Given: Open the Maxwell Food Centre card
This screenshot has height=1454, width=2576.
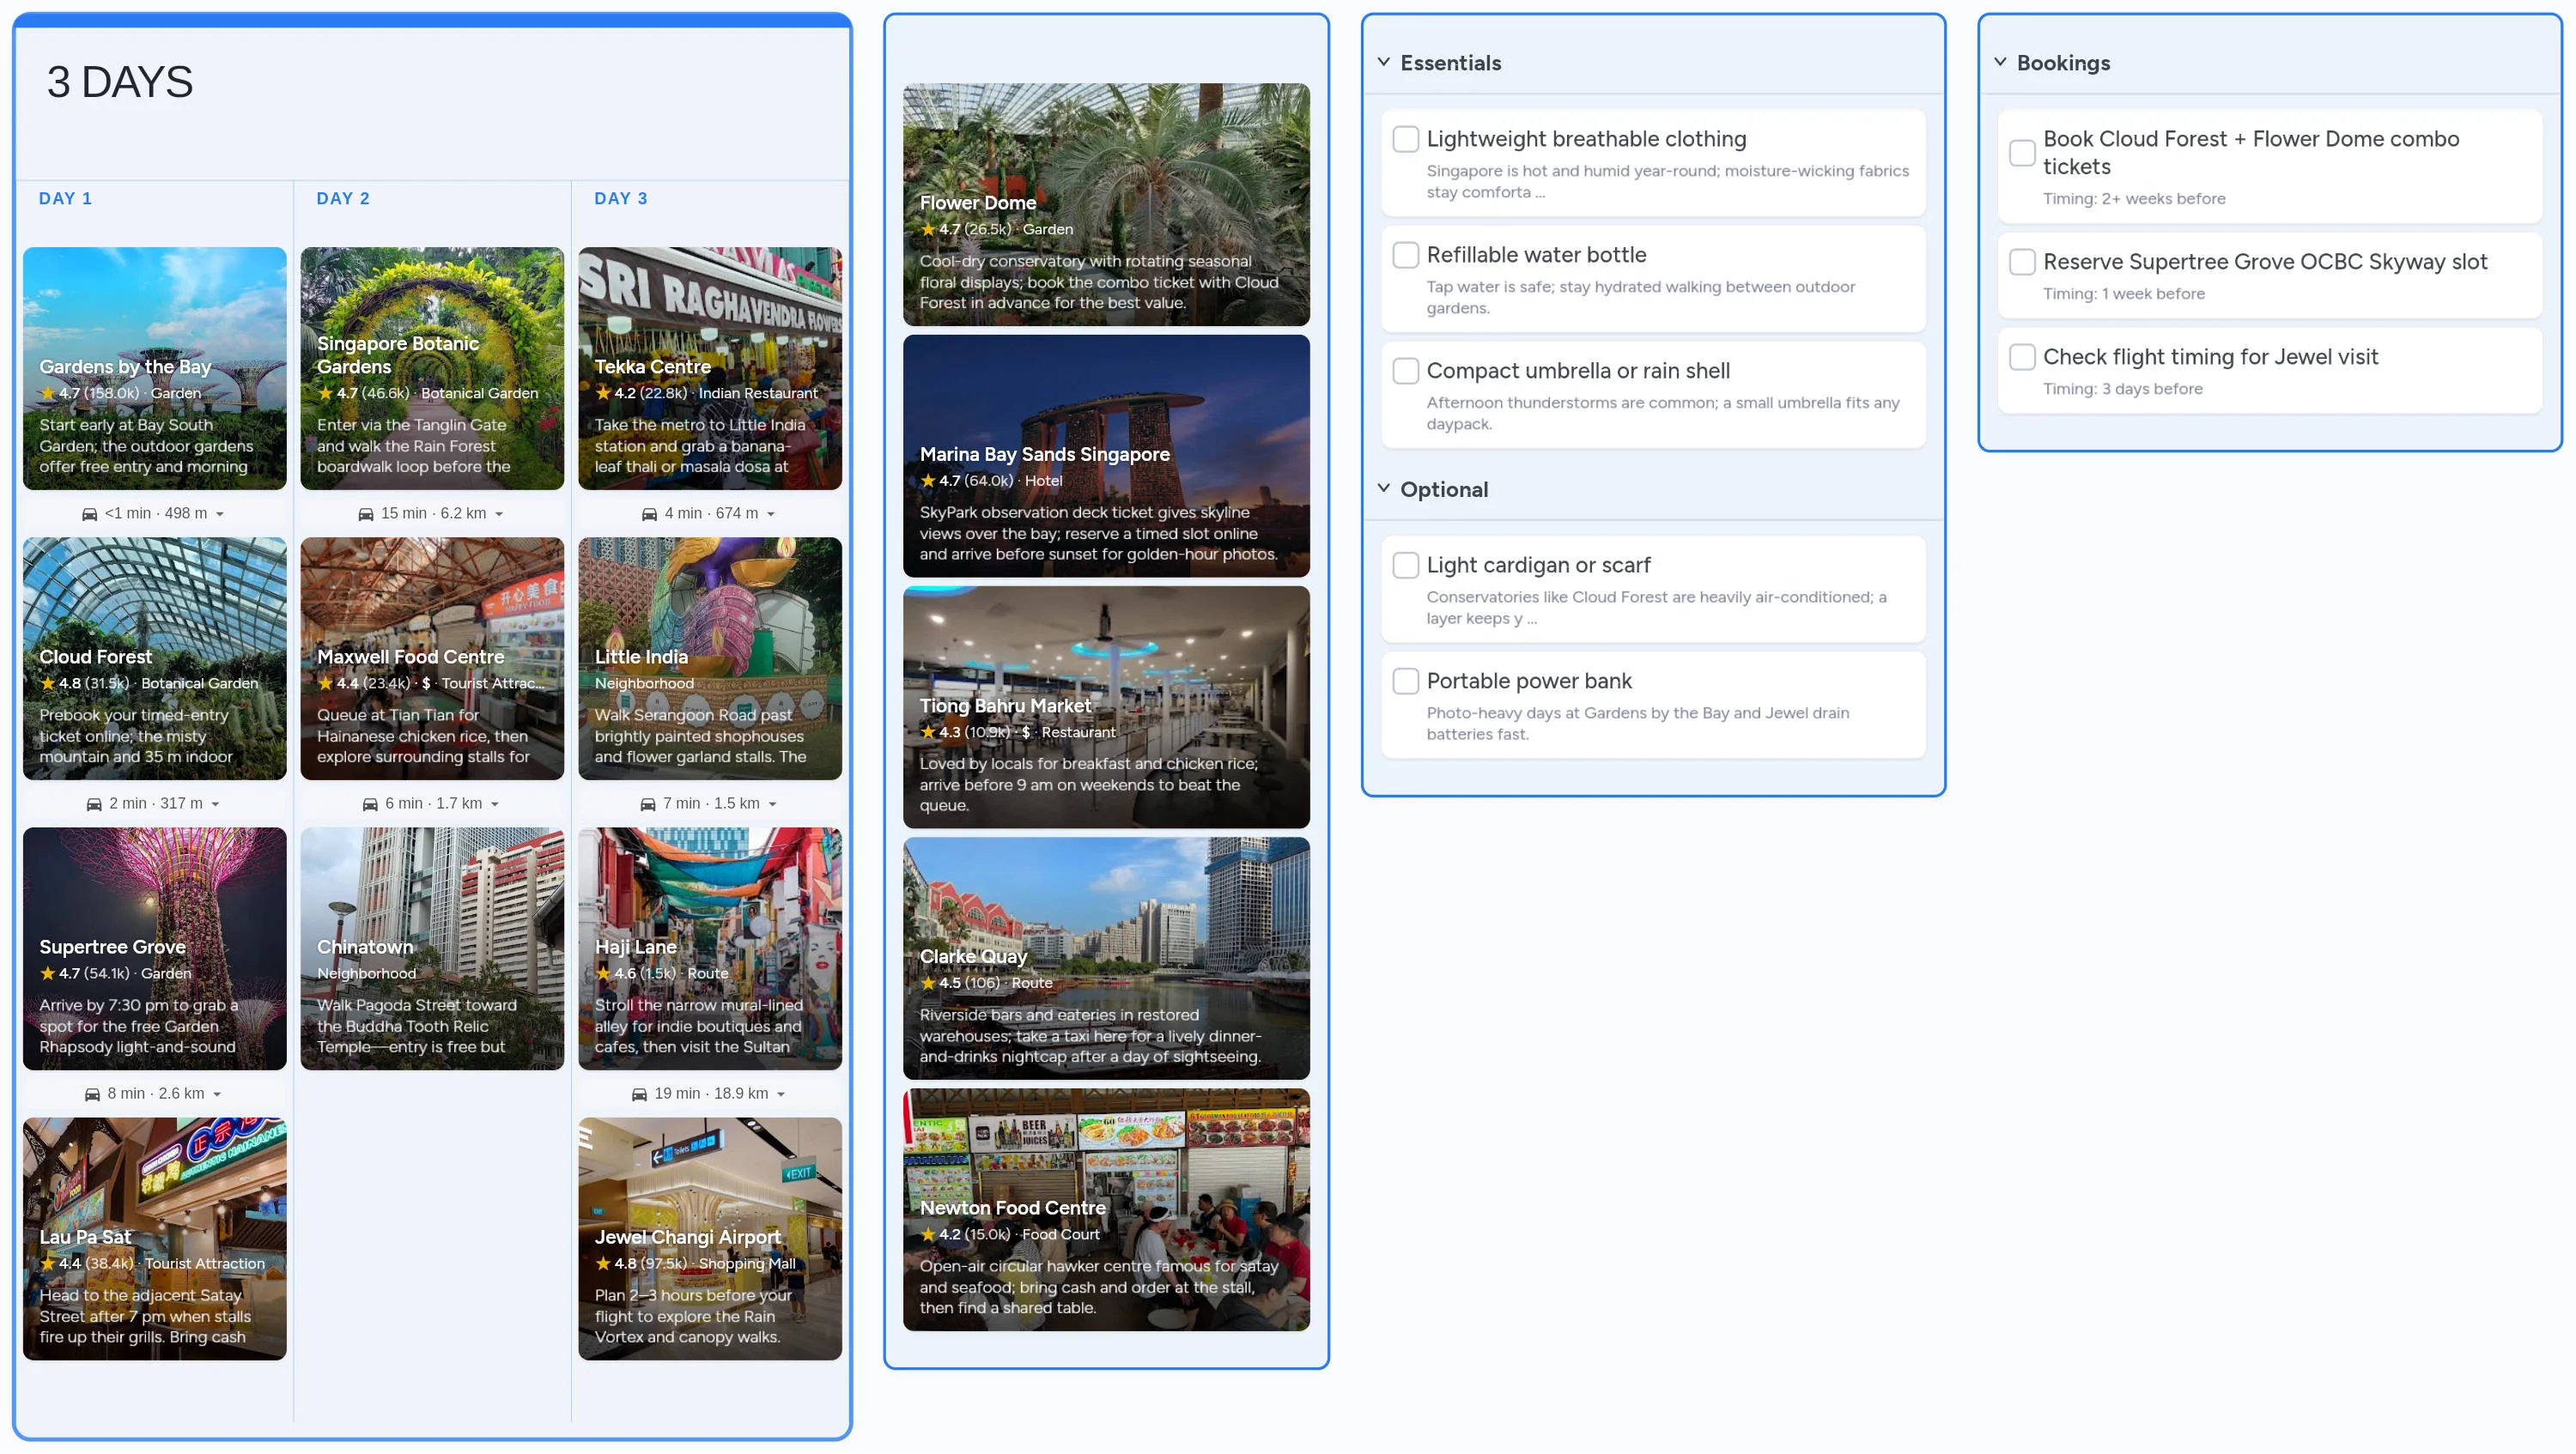Looking at the screenshot, I should click(433, 658).
